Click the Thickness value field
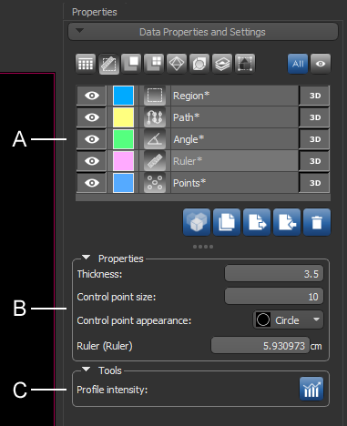 click(x=274, y=274)
